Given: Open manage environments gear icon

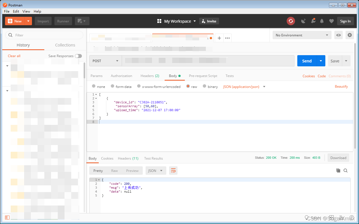Looking at the screenshot, I should [x=350, y=35].
